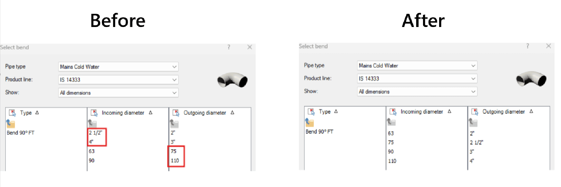Expand the Show dropdown in After dialog
The width and height of the screenshot is (561, 187).
click(x=417, y=92)
